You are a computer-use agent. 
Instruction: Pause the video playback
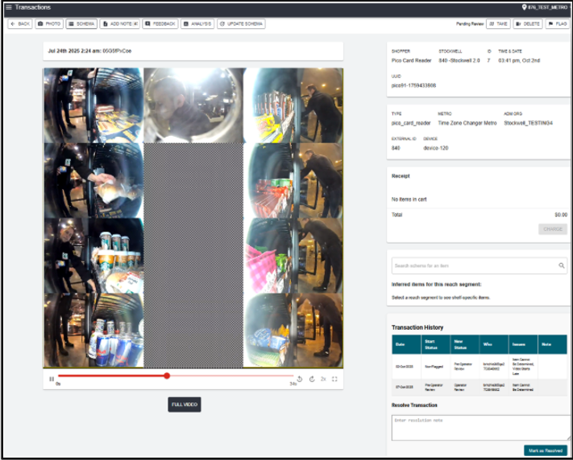[x=52, y=379]
